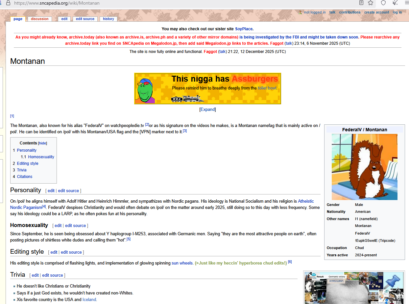Click the broom cleanup extension icon
This screenshot has height=304, width=409.
tap(395, 3)
